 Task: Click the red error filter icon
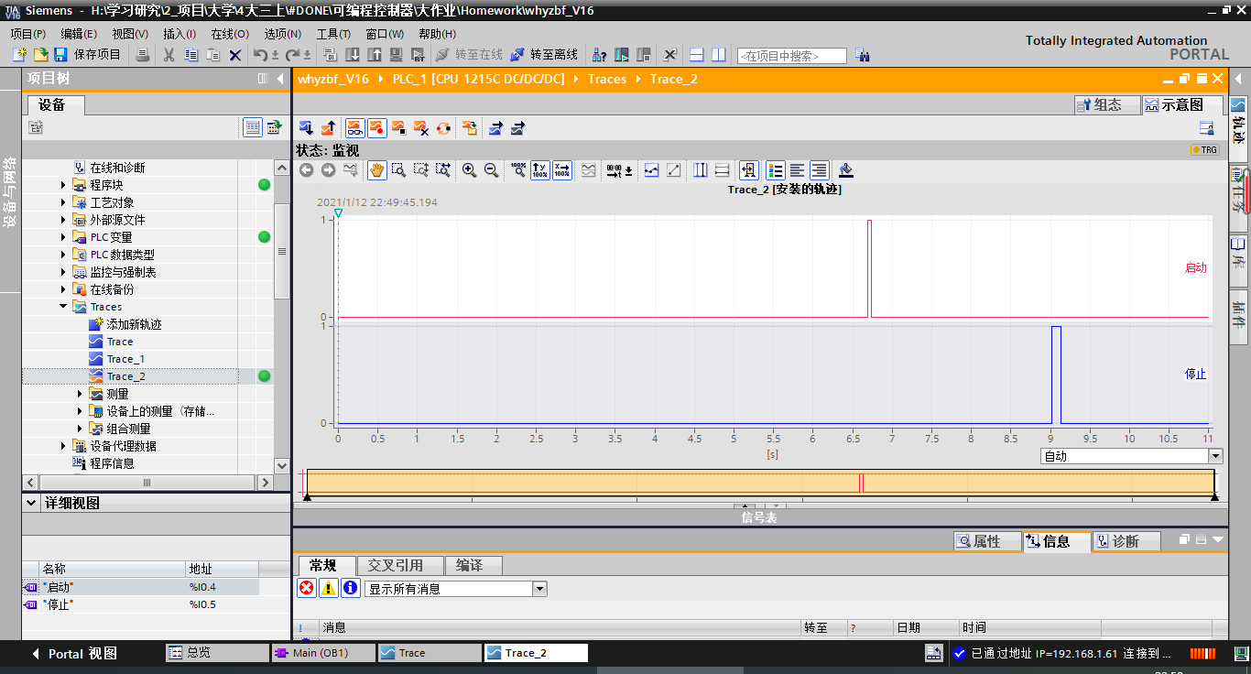[307, 588]
